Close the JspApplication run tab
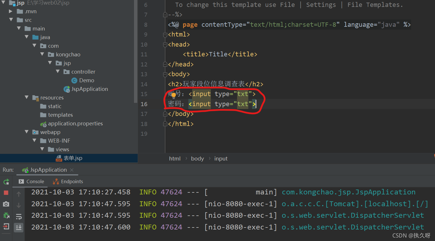This screenshot has width=435, height=241. pos(72,170)
